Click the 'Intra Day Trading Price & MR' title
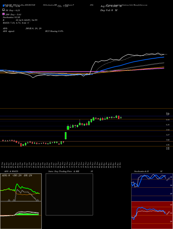The image size is (173, 229). (x=64, y=171)
